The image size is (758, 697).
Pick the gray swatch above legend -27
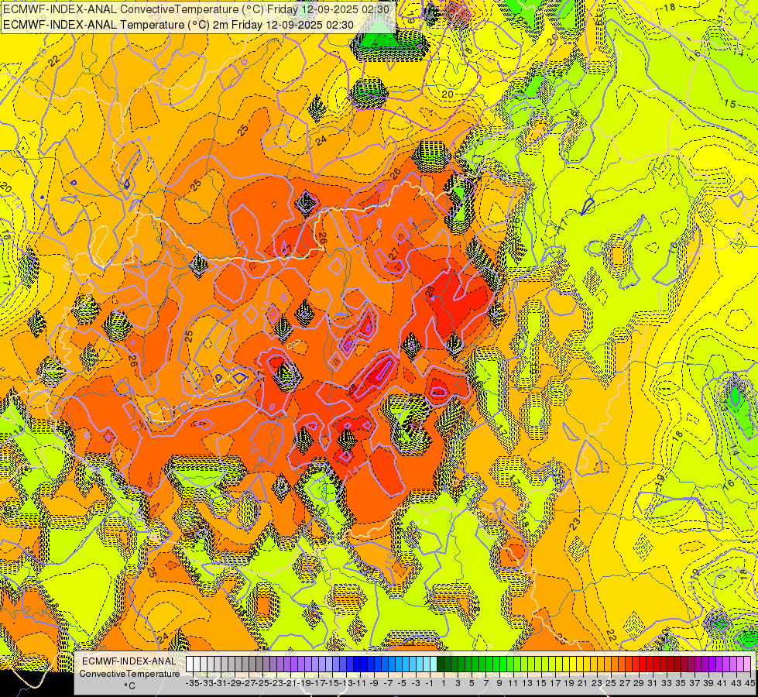coord(245,664)
